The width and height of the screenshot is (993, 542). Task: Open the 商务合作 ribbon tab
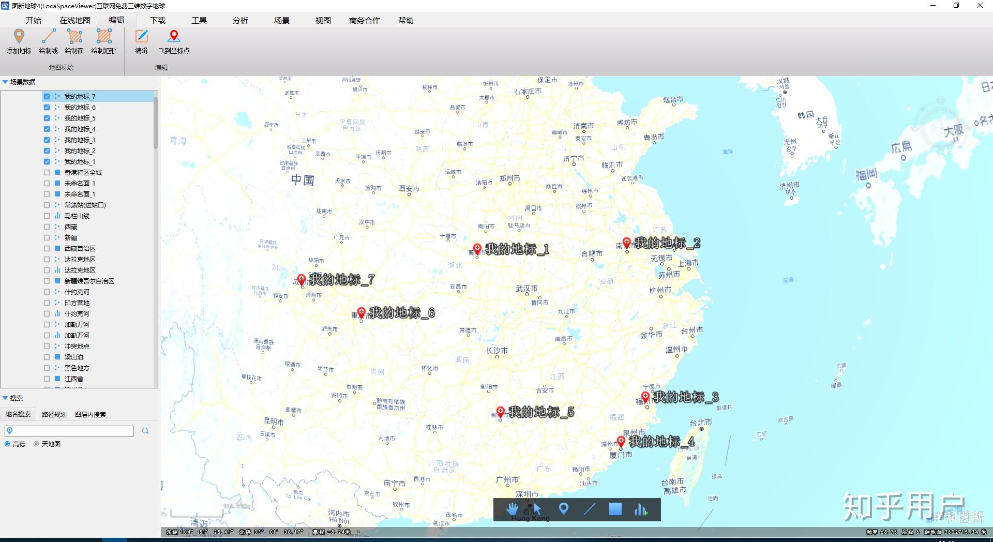tap(365, 20)
